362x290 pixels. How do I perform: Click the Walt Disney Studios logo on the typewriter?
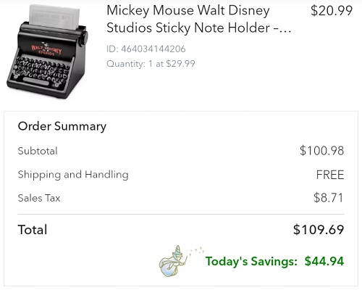(x=46, y=49)
